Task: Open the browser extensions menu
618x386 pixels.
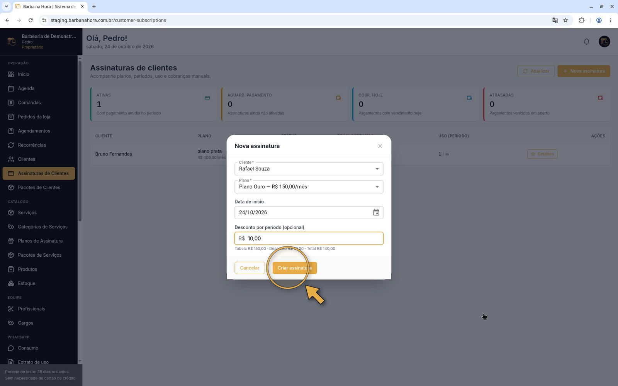Action: coord(582,20)
